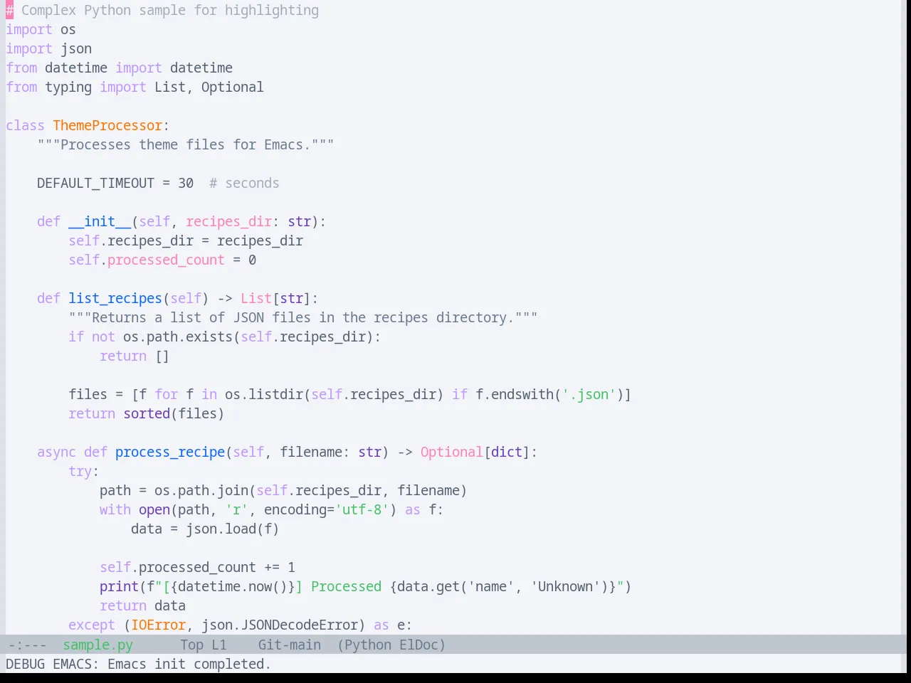Image resolution: width=911 pixels, height=683 pixels.
Task: Click the 'sorted' builtin call
Action: (147, 413)
